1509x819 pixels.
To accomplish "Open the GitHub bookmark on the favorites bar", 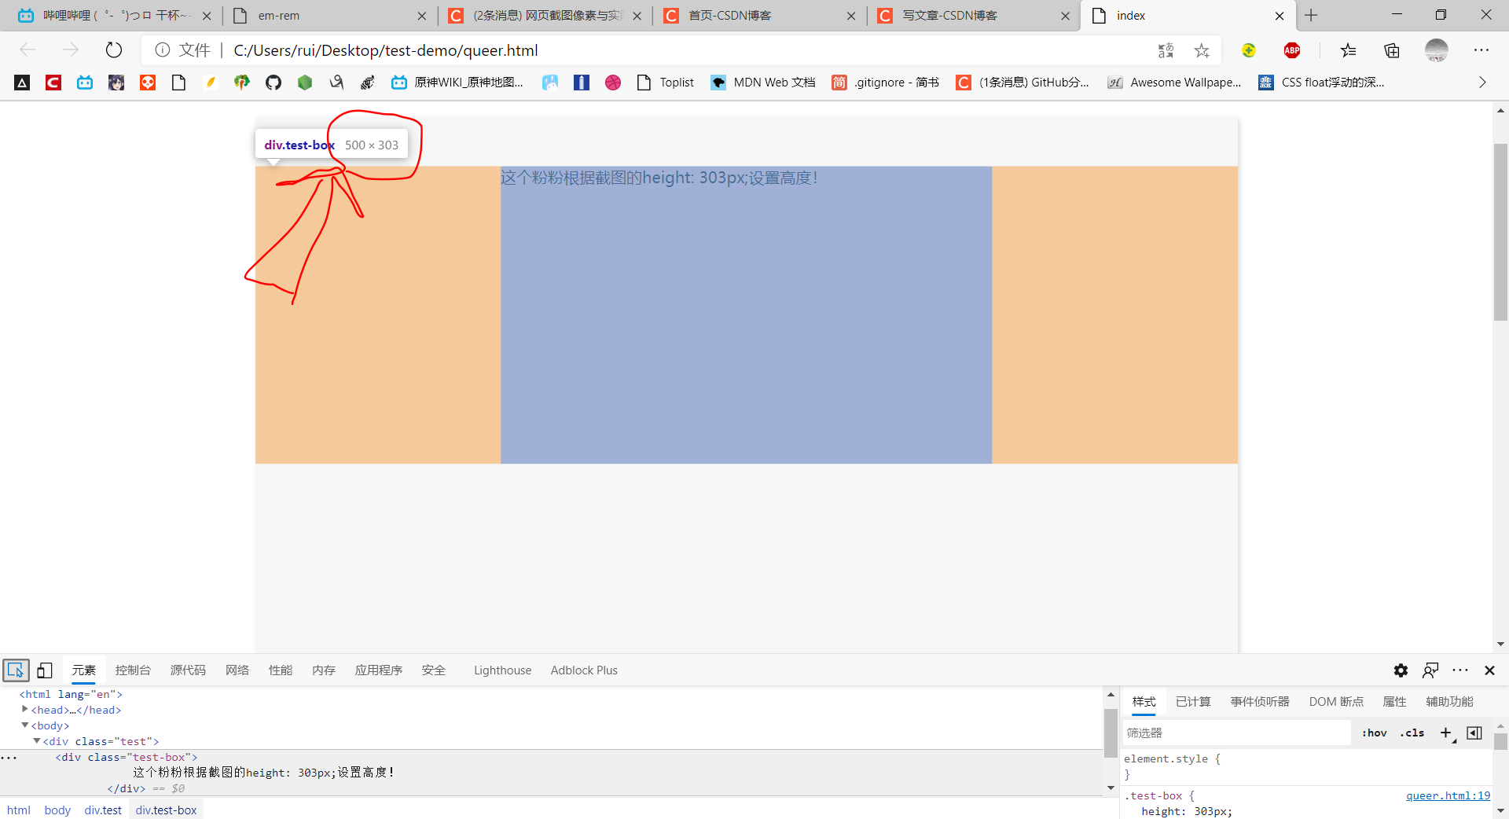I will tap(273, 82).
